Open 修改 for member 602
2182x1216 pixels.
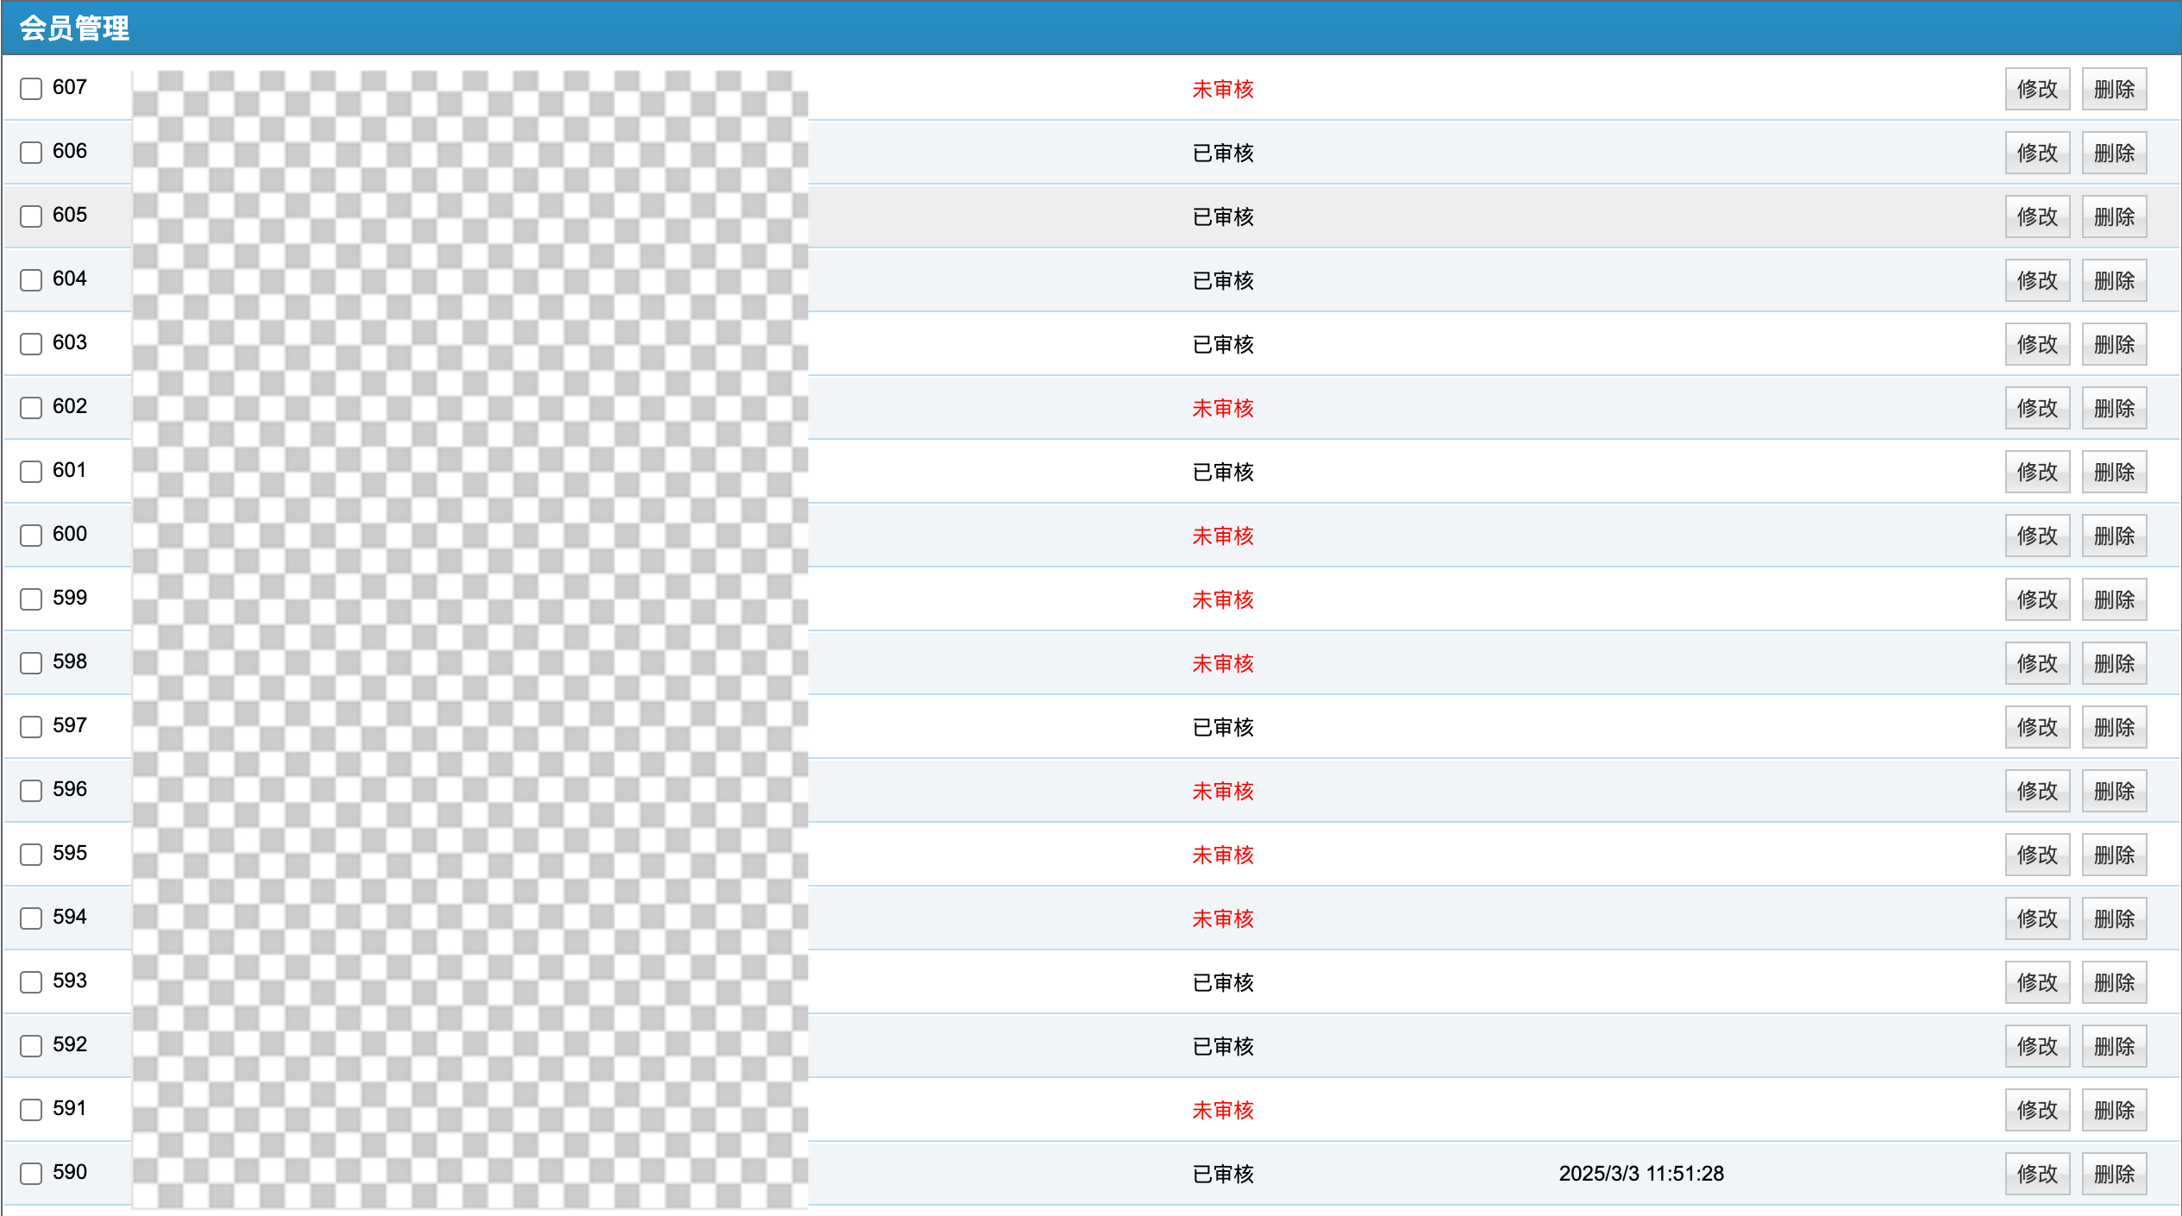[2036, 408]
